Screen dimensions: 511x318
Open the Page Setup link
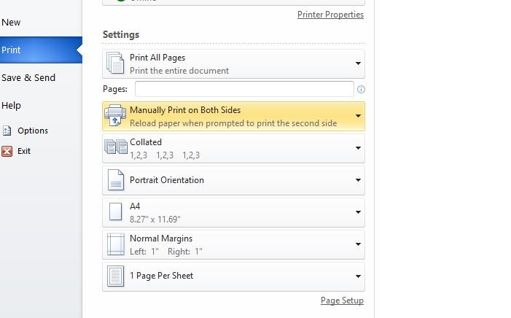[342, 300]
